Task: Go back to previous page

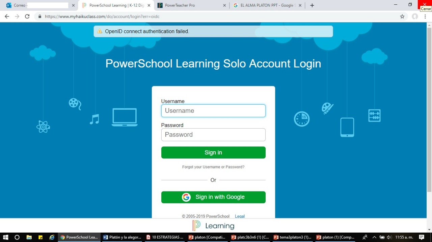Action: pyautogui.click(x=7, y=16)
